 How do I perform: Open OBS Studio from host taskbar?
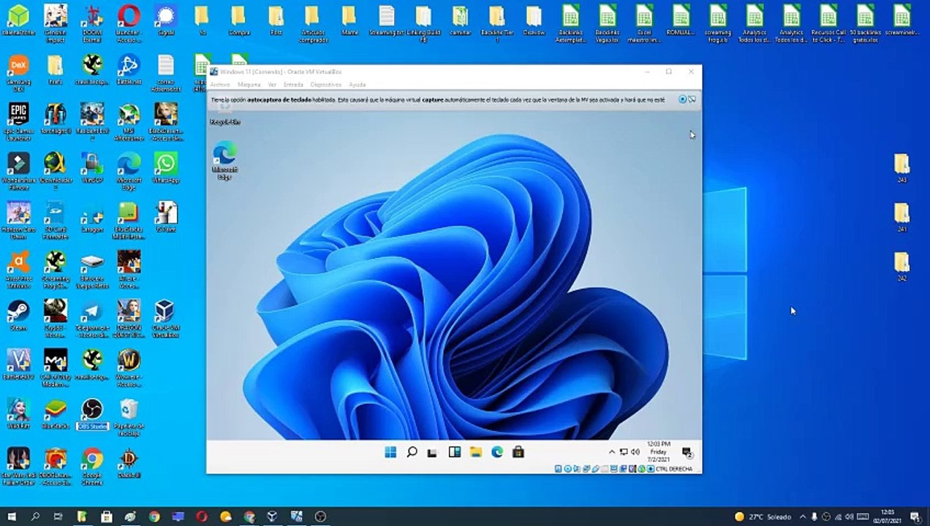[x=320, y=517]
